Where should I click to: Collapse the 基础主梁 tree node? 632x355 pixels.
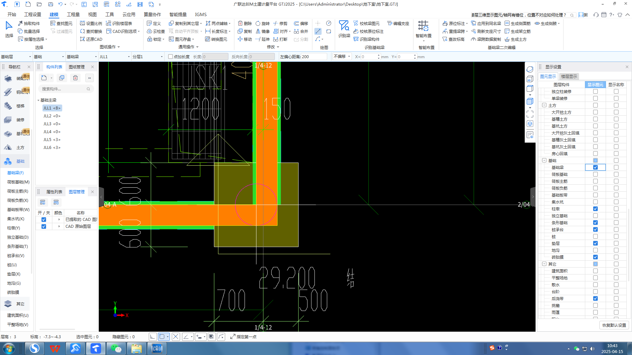click(x=39, y=100)
